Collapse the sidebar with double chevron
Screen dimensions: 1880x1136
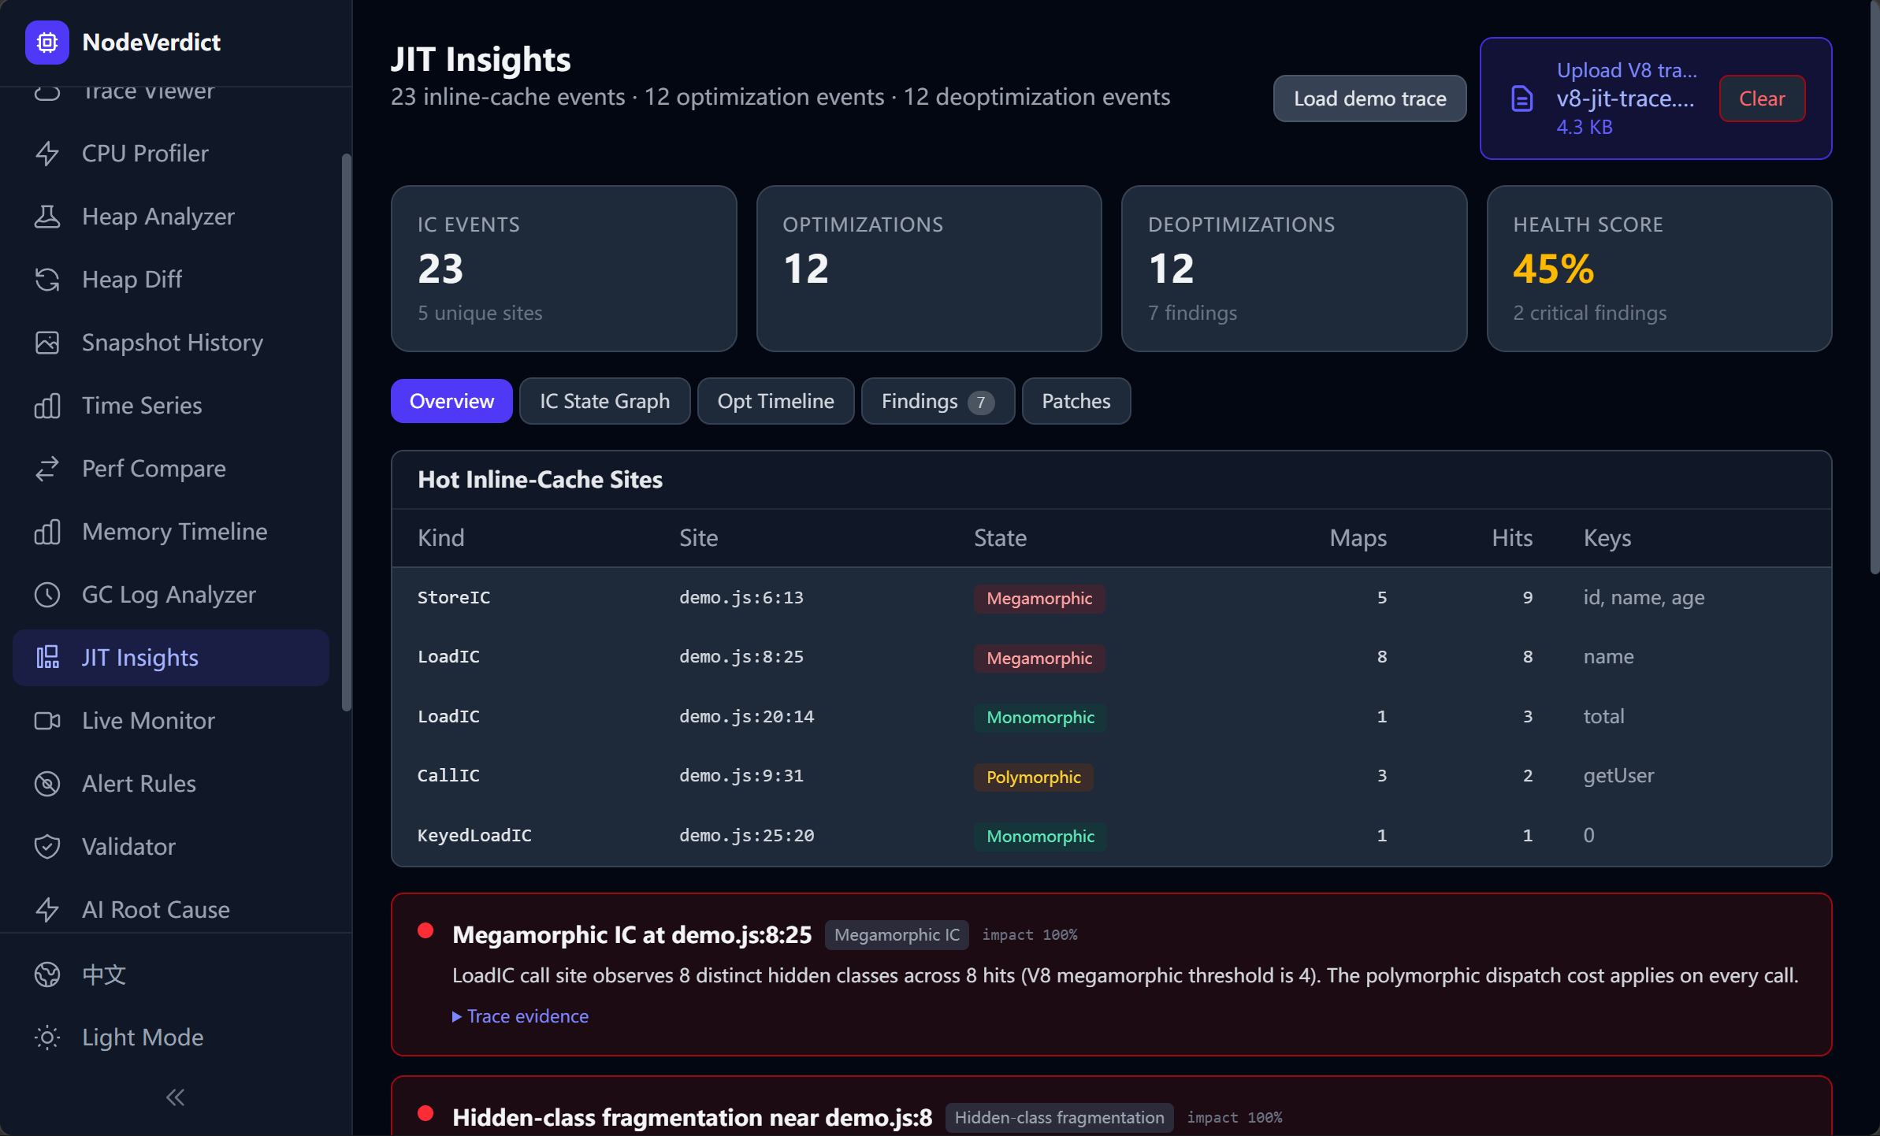(x=175, y=1097)
